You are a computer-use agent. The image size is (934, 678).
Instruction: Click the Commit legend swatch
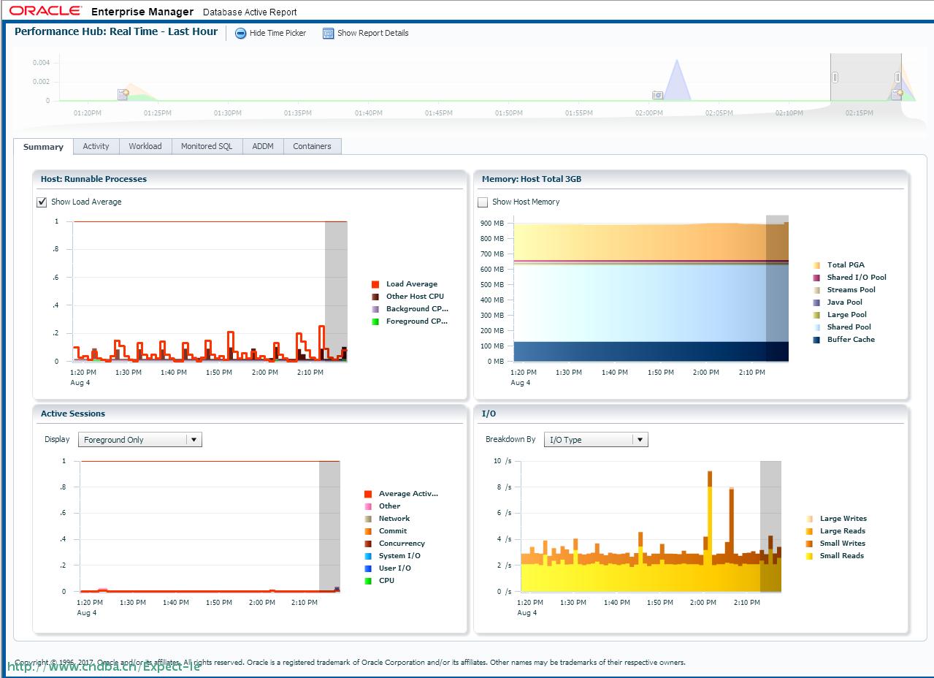click(x=368, y=531)
